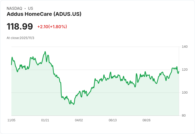Click the NASDAQ exchange label
The width and height of the screenshot is (195, 134).
point(14,8)
